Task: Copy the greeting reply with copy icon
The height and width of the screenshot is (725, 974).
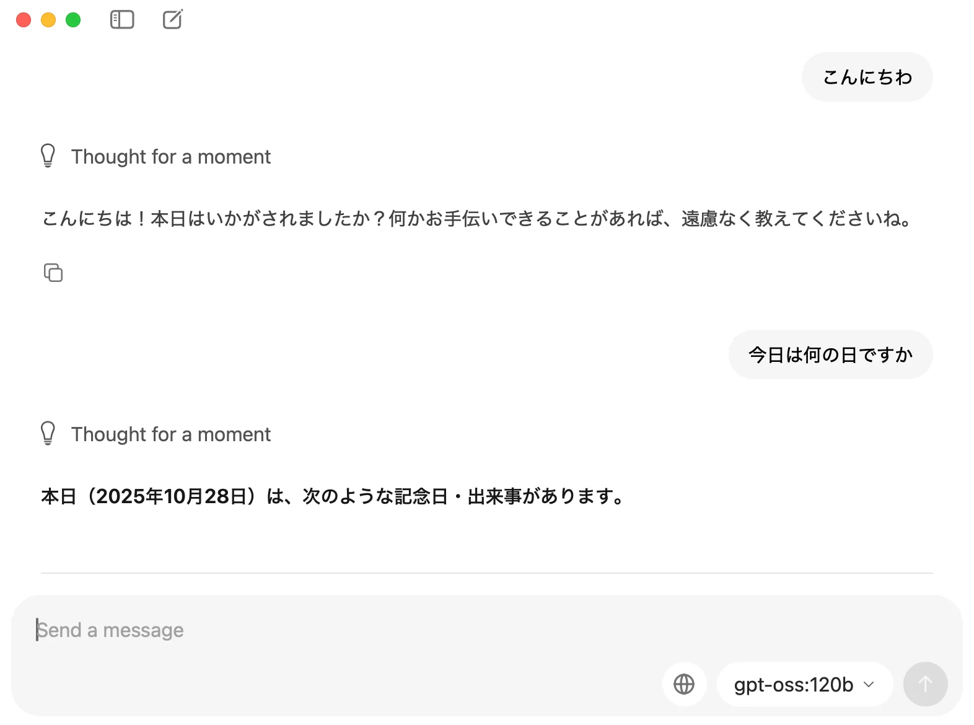Action: point(53,273)
